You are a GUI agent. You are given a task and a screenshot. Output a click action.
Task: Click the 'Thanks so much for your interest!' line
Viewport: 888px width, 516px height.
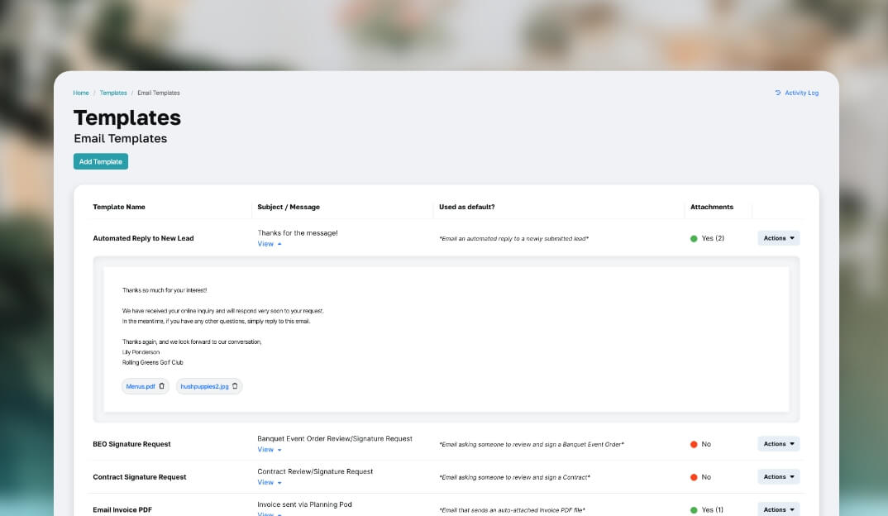[165, 290]
